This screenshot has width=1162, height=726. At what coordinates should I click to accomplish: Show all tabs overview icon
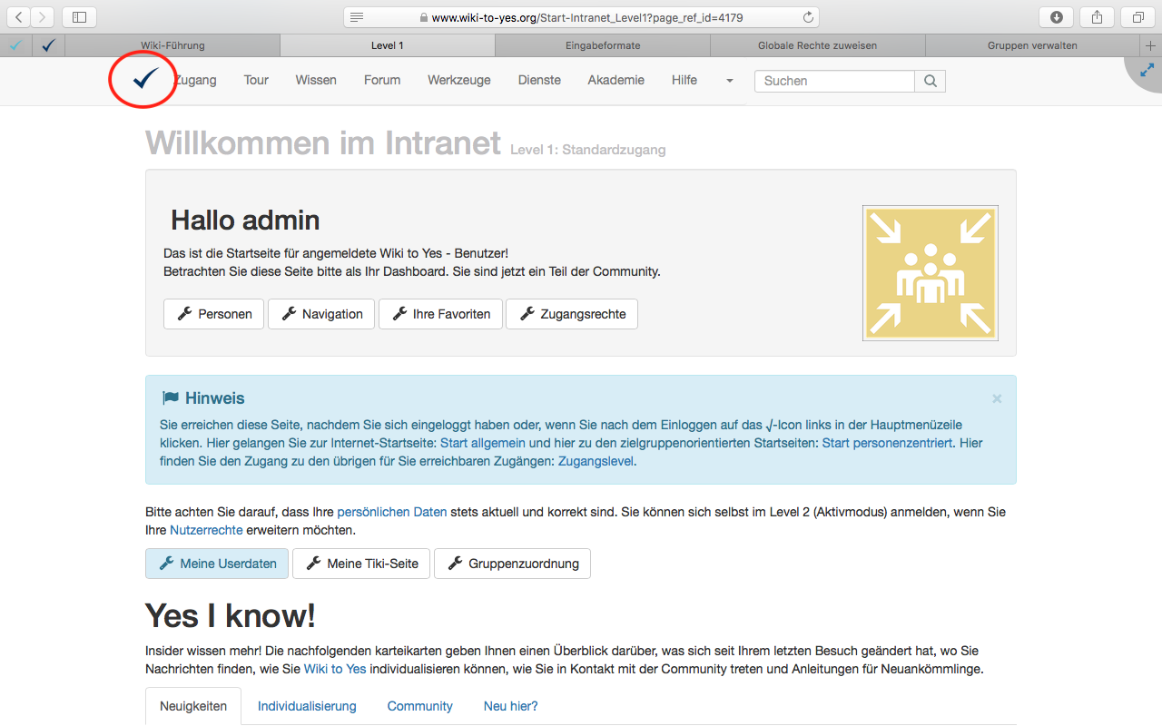coord(1137,17)
